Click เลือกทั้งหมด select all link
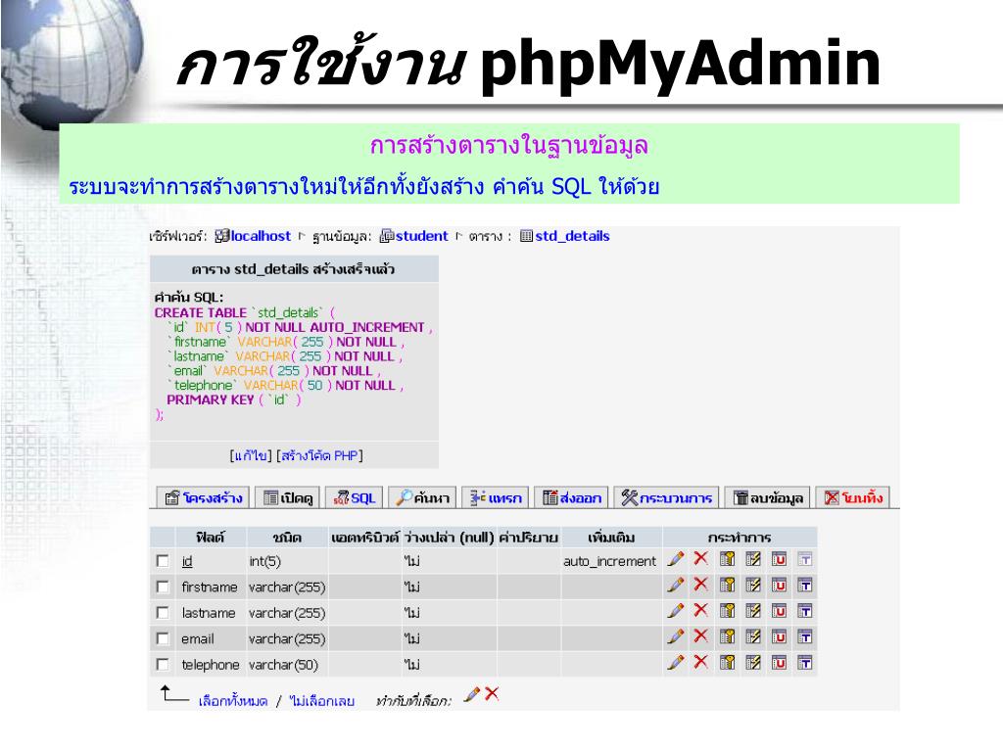Screen dimensions: 1003x752 (x=233, y=701)
